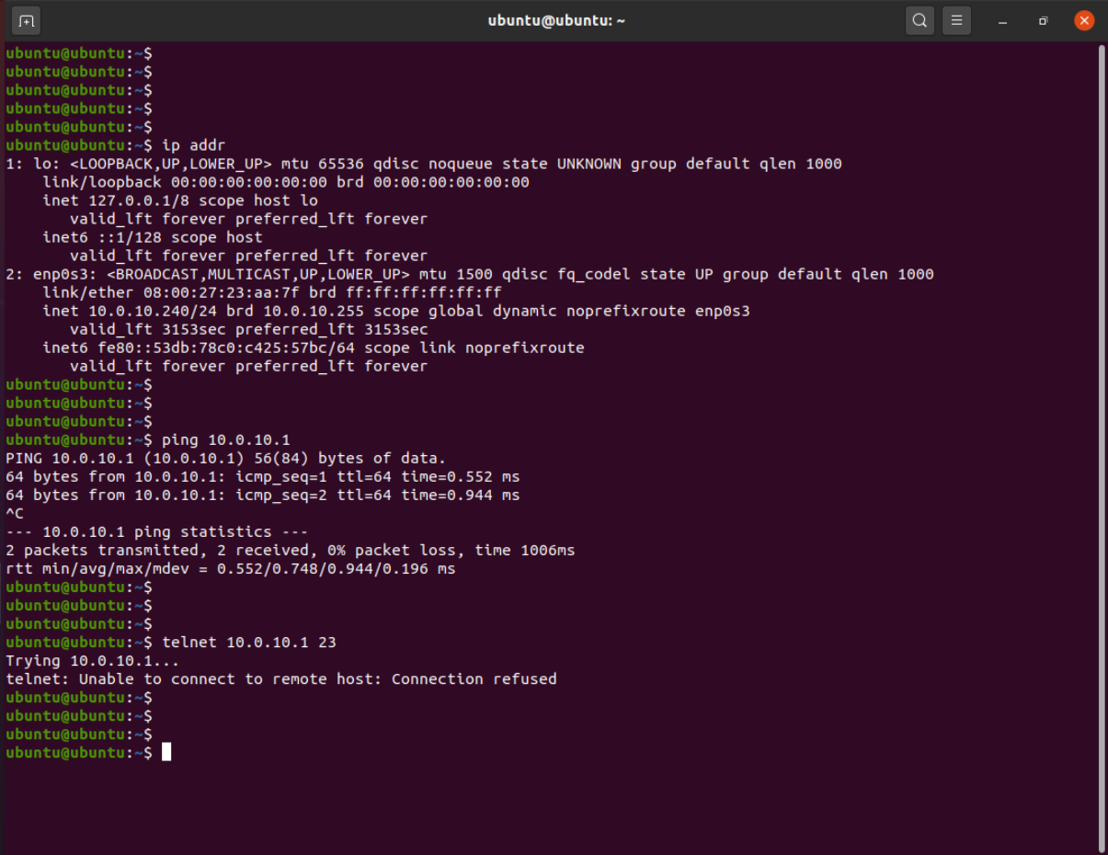Open the hamburger menu
This screenshot has width=1108, height=855.
coord(956,20)
